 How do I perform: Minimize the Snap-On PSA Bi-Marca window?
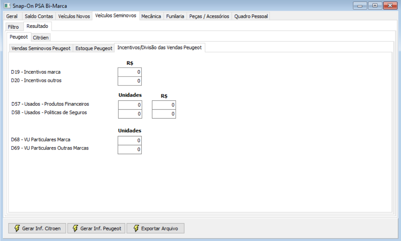360,5
